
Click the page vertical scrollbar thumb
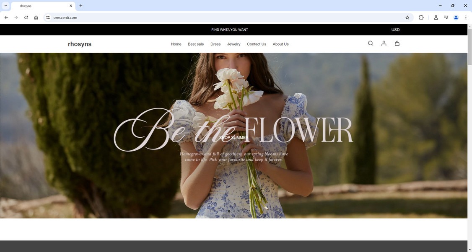pos(469,46)
